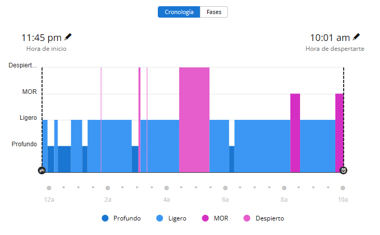Edit the 11:45 pm start time
The width and height of the screenshot is (380, 235).
point(42,37)
